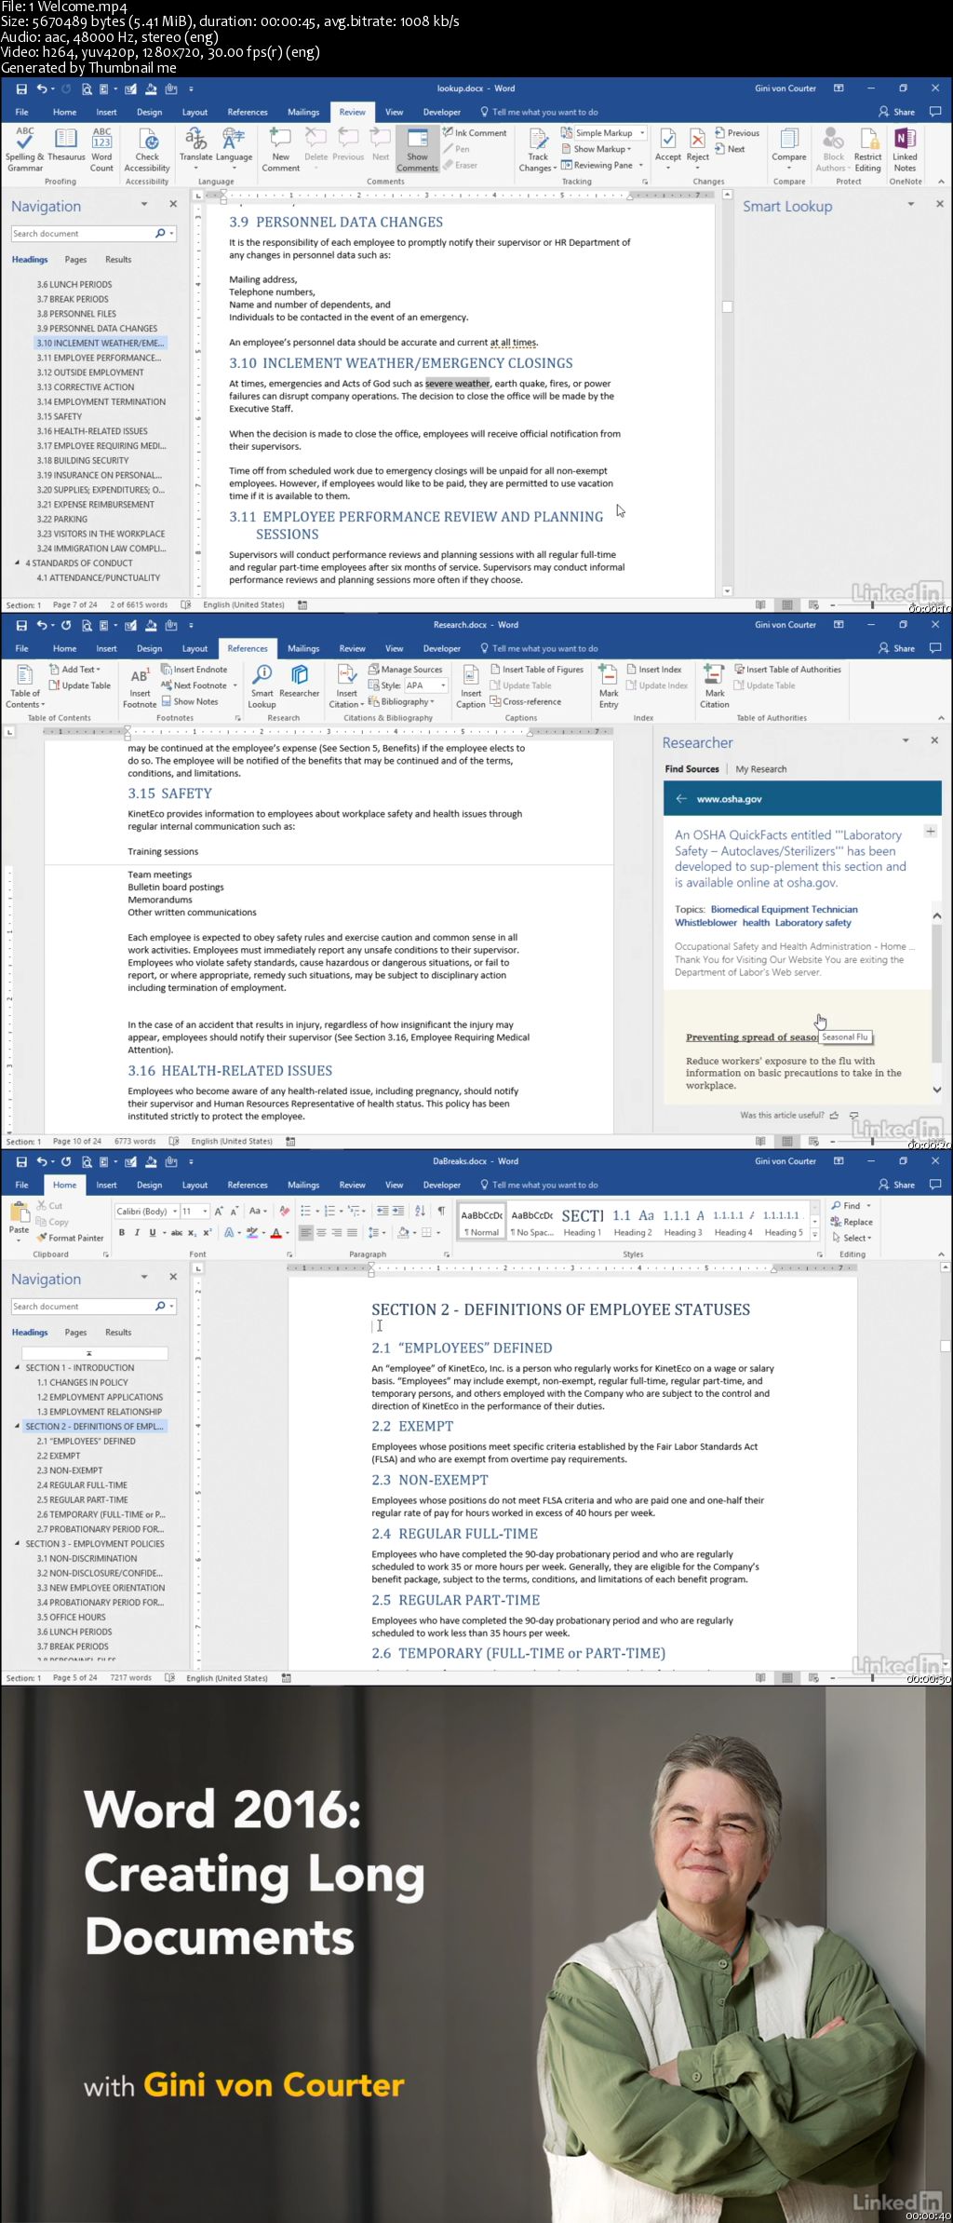
Task: Switch to Results tab in DaBreaks.docx Navigation
Action: coord(118,1333)
